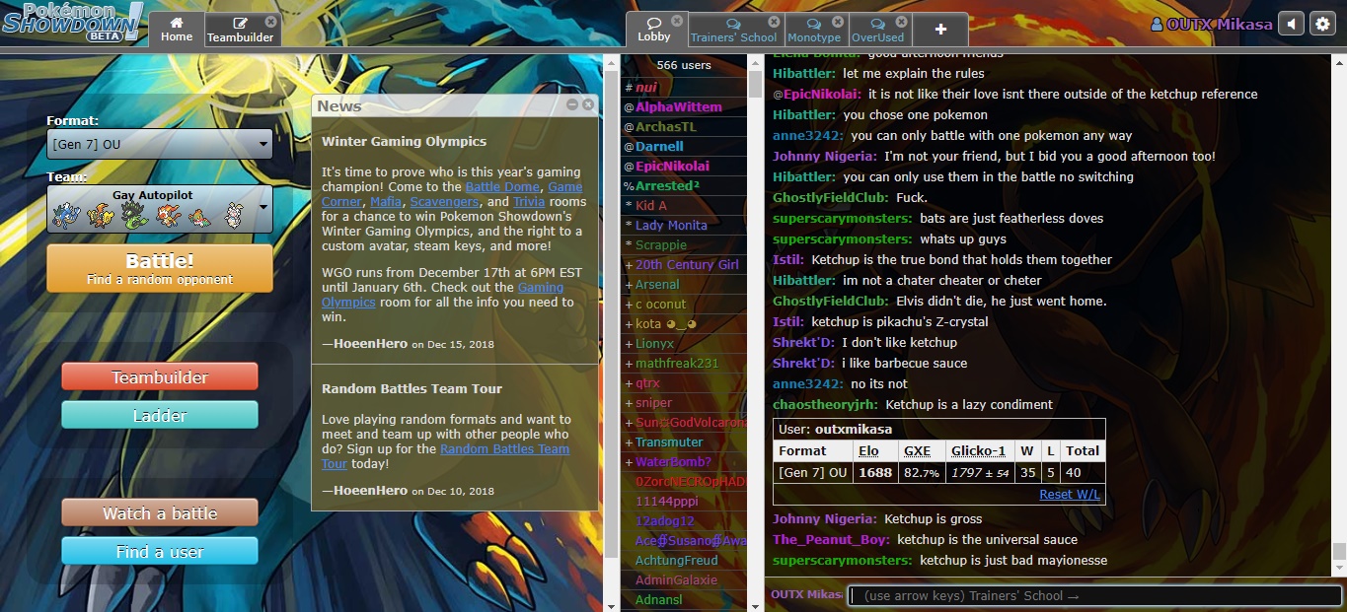Click the user list scrollbar
The width and height of the screenshot is (1347, 612).
pyautogui.click(x=755, y=84)
